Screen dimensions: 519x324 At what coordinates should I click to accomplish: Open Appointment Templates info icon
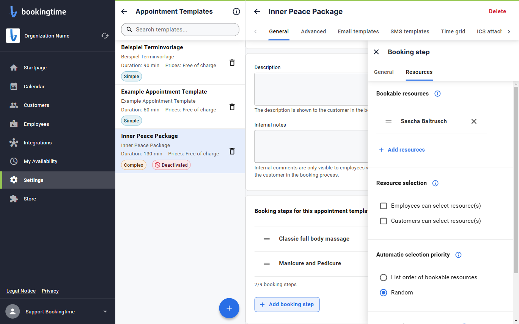pyautogui.click(x=236, y=12)
